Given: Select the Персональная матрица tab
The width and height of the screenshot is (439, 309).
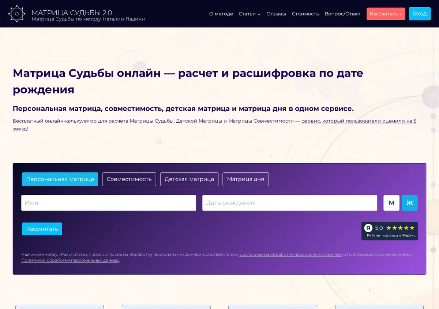Looking at the screenshot, I should [60, 179].
